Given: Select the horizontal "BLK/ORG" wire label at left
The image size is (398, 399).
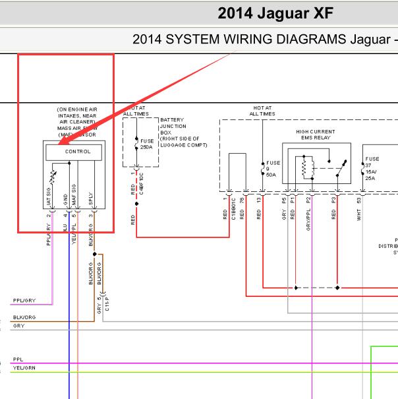Looking at the screenshot, I should [24, 317].
